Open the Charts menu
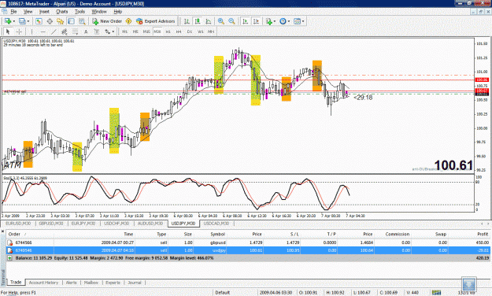 click(x=62, y=12)
